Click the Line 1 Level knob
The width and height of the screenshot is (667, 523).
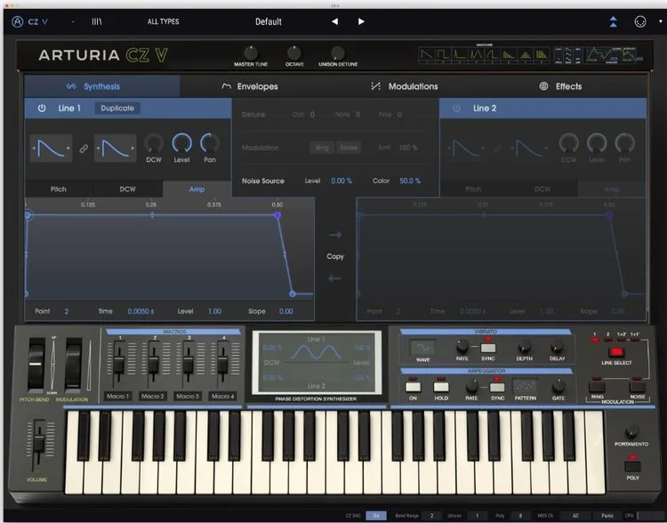point(181,143)
